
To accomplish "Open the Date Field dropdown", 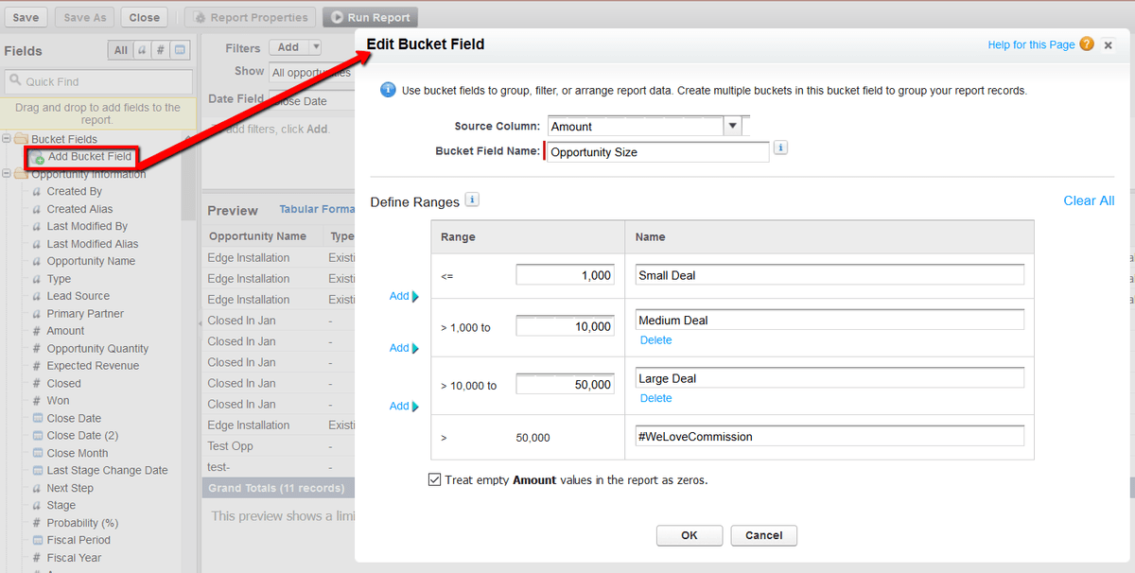I will [x=311, y=101].
